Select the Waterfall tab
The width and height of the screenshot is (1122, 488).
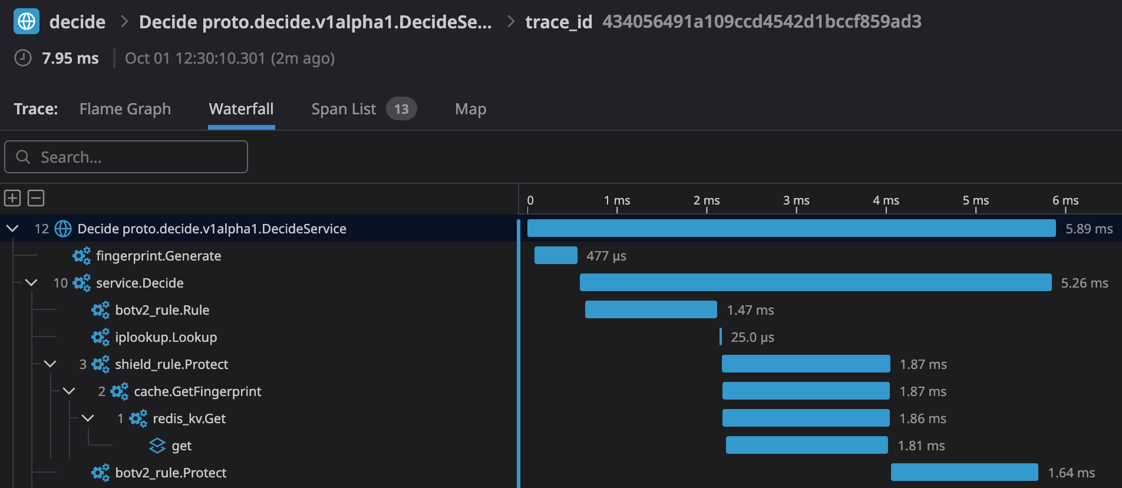242,109
